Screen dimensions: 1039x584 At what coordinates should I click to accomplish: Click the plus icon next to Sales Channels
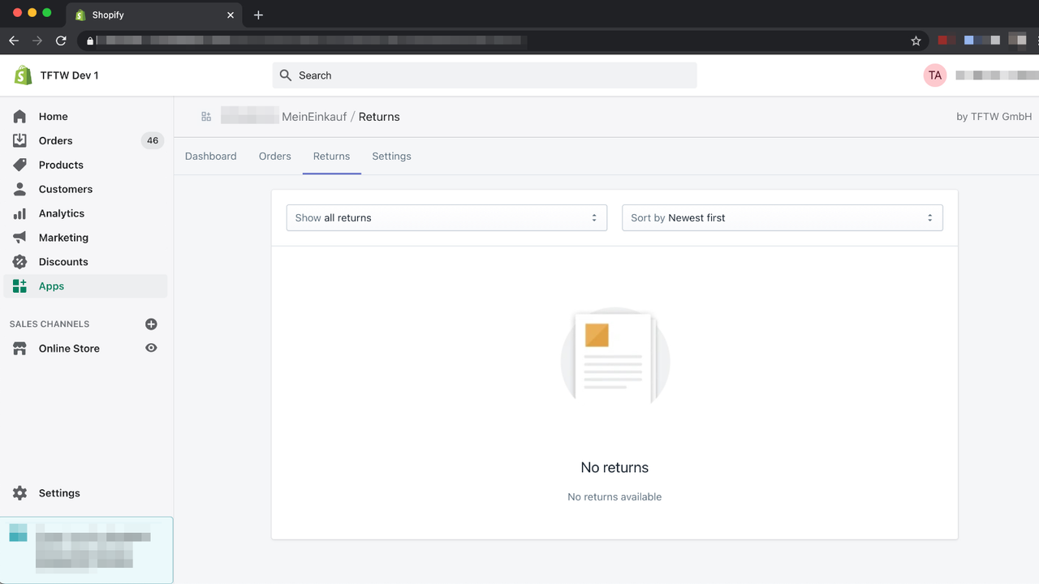(x=151, y=324)
